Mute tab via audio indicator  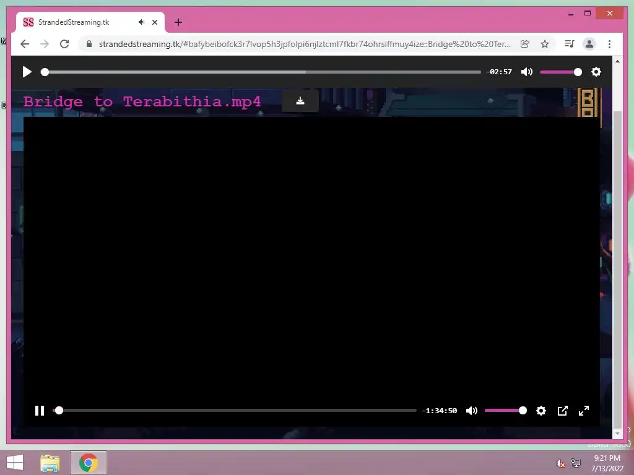pos(141,22)
